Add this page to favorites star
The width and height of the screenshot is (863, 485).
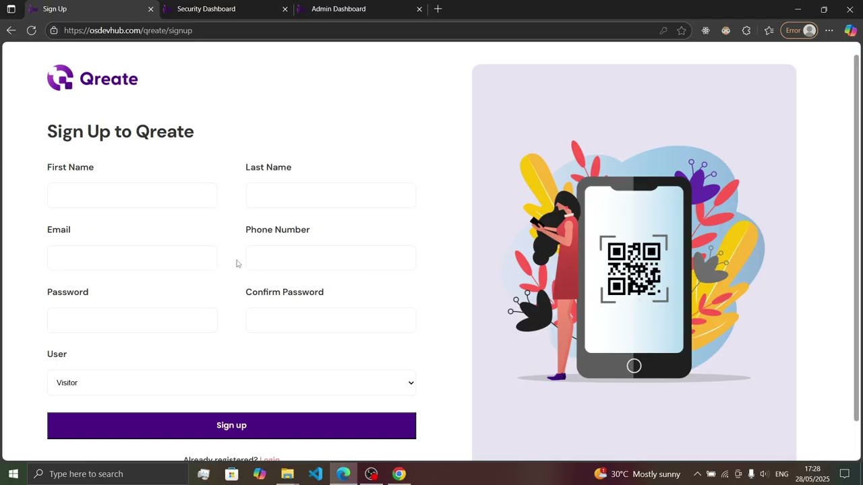[682, 30]
